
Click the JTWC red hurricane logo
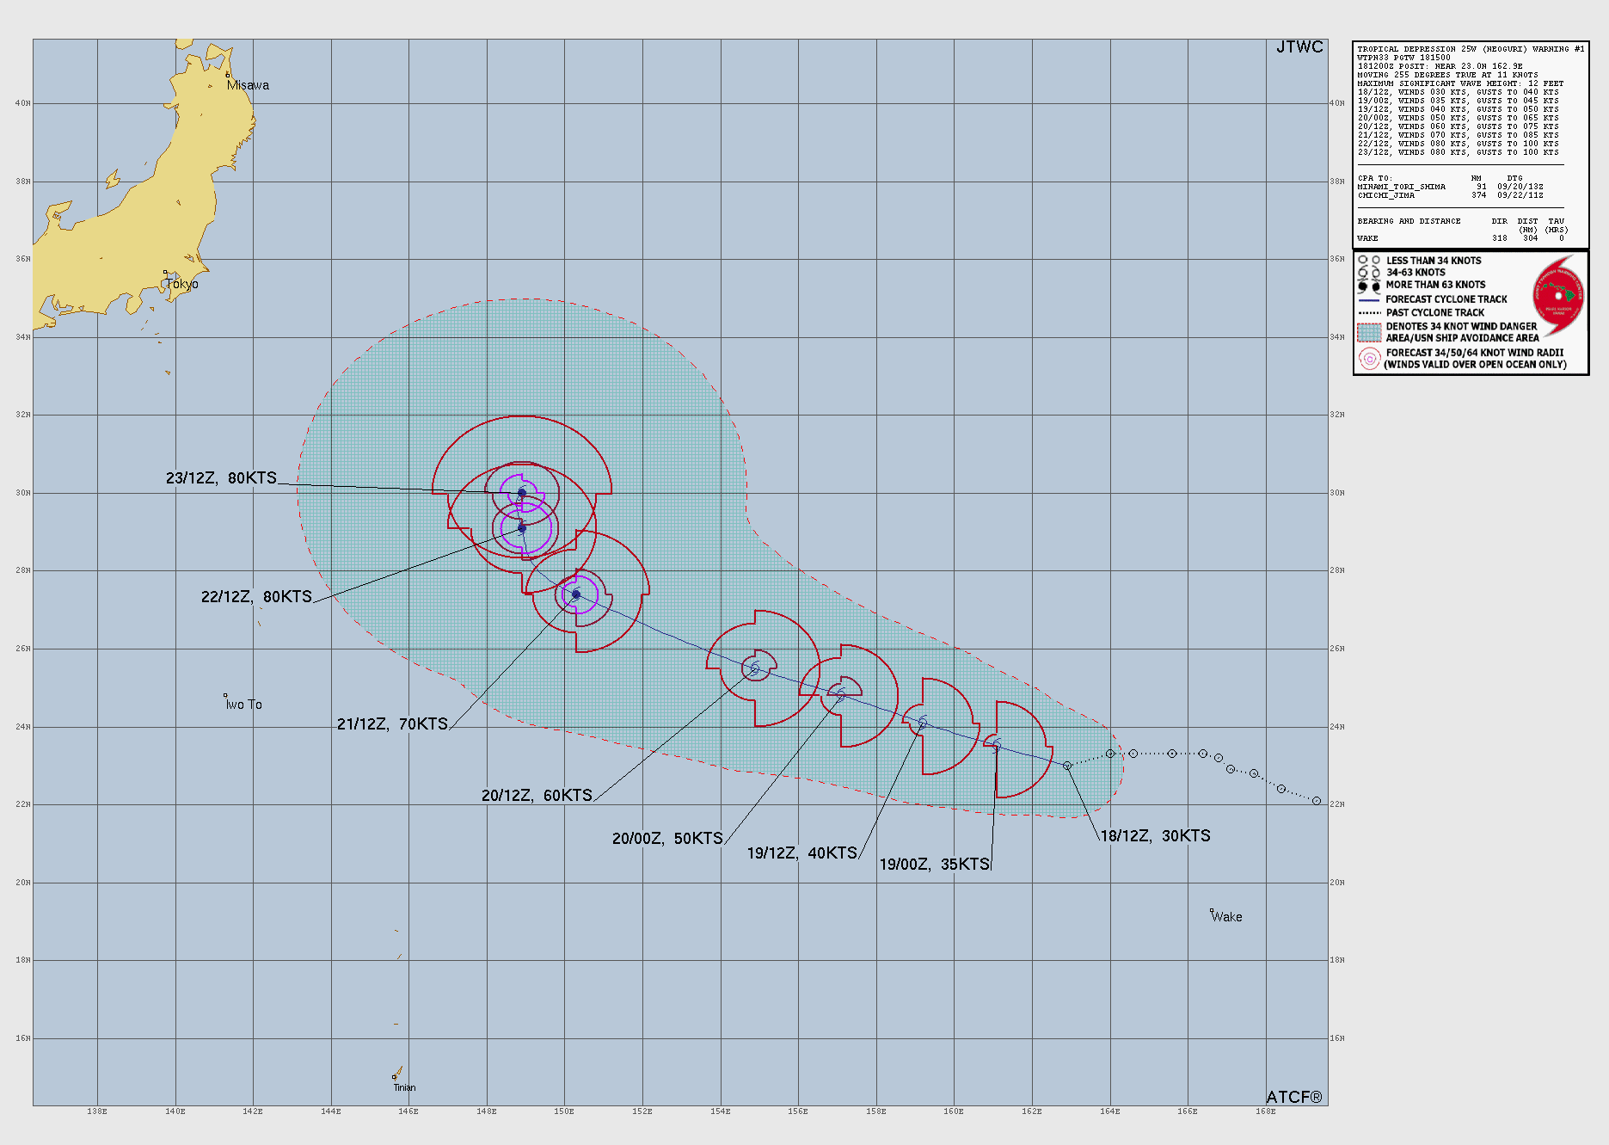1558,297
